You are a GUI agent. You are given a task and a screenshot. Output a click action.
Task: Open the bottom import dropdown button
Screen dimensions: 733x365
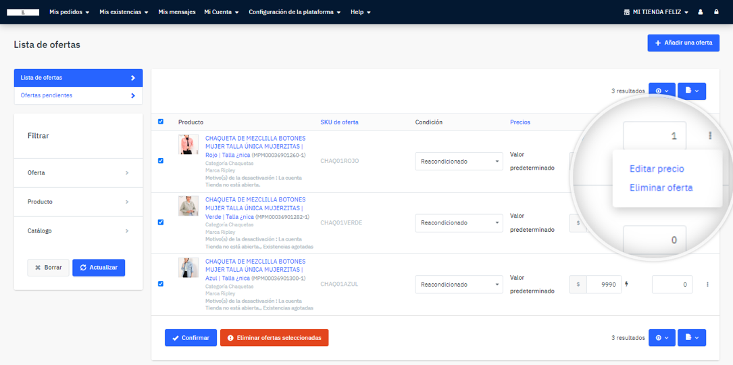[662, 337]
